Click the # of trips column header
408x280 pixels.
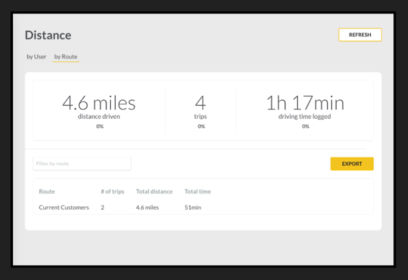point(113,192)
